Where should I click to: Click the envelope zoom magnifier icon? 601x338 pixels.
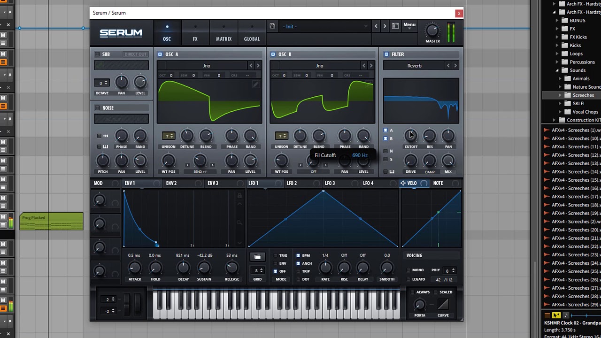(239, 223)
